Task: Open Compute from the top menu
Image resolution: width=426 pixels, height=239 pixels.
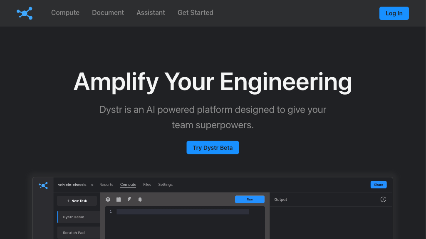Action: click(65, 13)
